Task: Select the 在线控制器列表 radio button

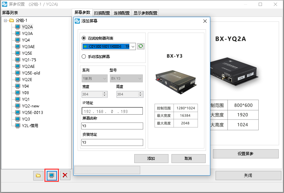Action: pyautogui.click(x=84, y=38)
